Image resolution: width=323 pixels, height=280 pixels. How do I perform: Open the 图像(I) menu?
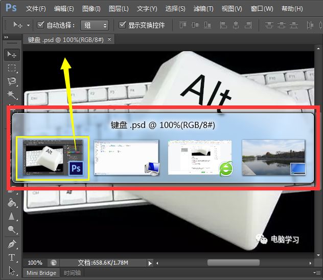(x=91, y=9)
